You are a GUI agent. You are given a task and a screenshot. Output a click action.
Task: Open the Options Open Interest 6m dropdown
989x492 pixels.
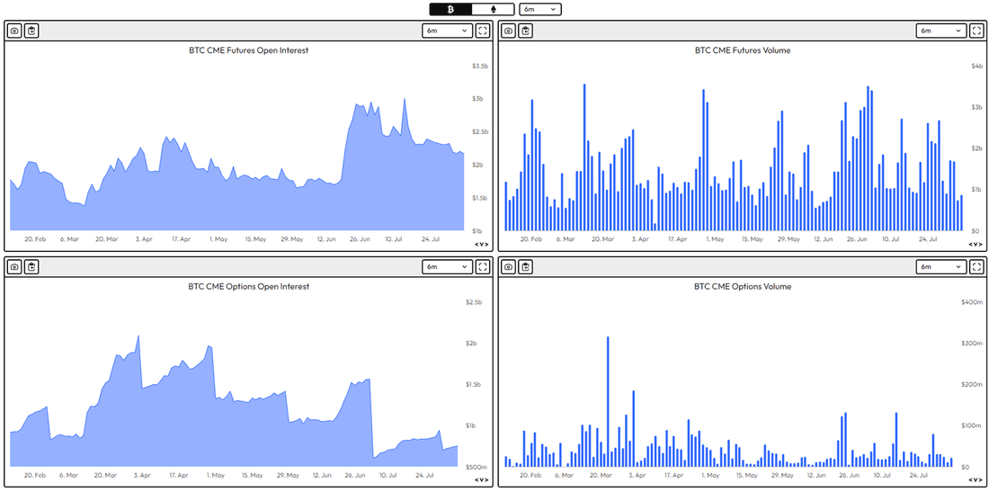click(447, 267)
